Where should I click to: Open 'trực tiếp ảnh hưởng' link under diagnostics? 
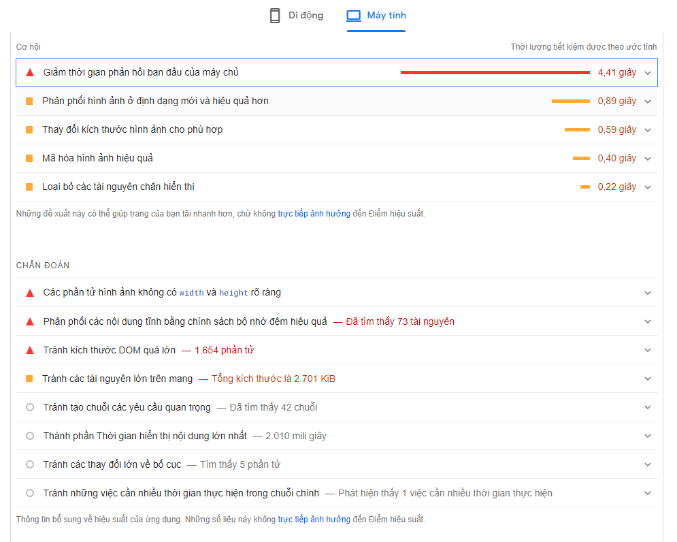pos(314,520)
